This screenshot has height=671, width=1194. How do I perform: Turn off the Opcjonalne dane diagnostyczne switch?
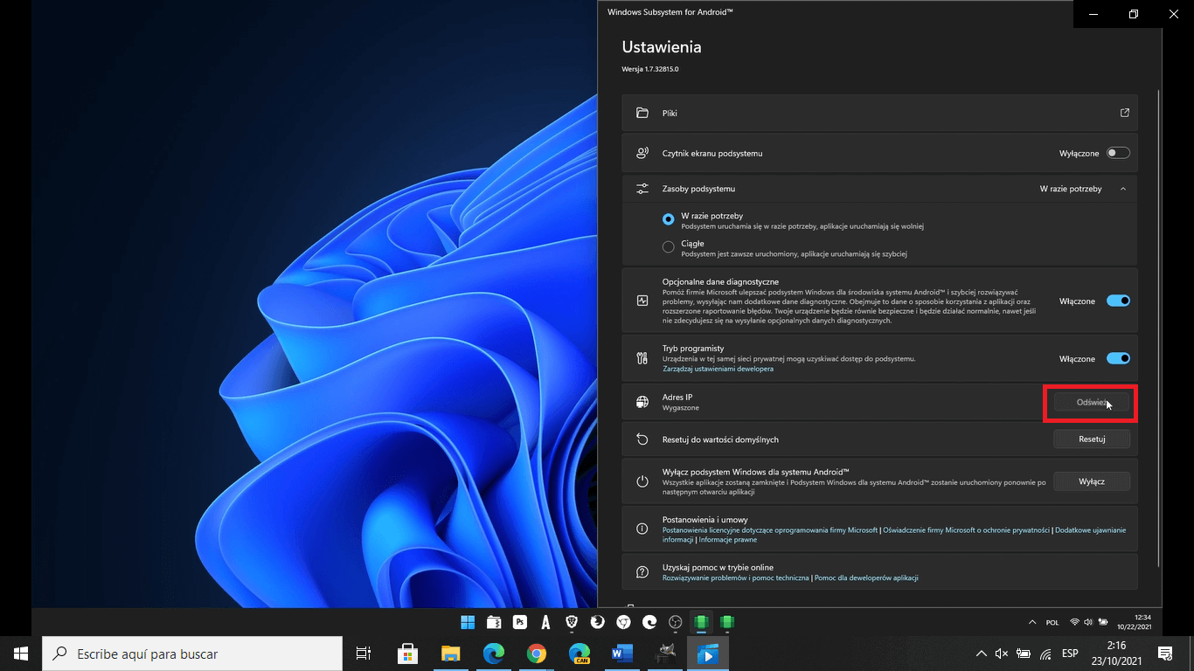1118,301
